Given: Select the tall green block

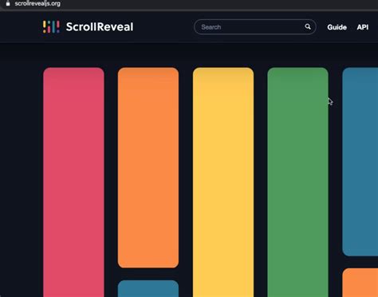Looking at the screenshot, I should [297, 182].
